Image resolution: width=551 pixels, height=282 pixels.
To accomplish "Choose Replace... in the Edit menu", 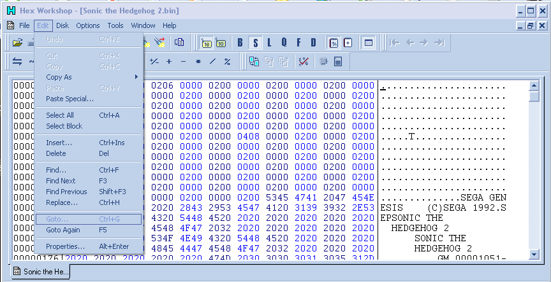I will (x=89, y=202).
